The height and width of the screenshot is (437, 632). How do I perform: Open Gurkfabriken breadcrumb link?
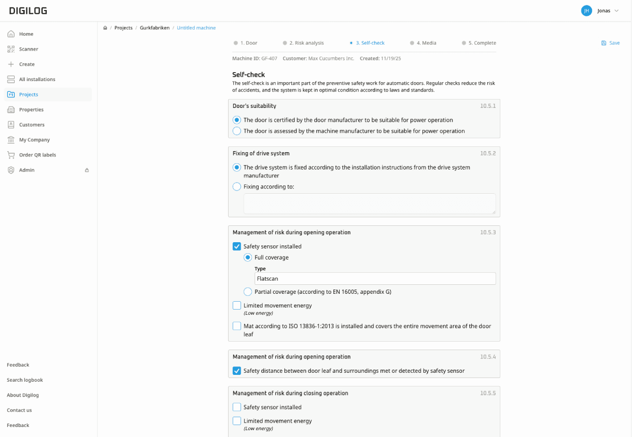coord(154,28)
